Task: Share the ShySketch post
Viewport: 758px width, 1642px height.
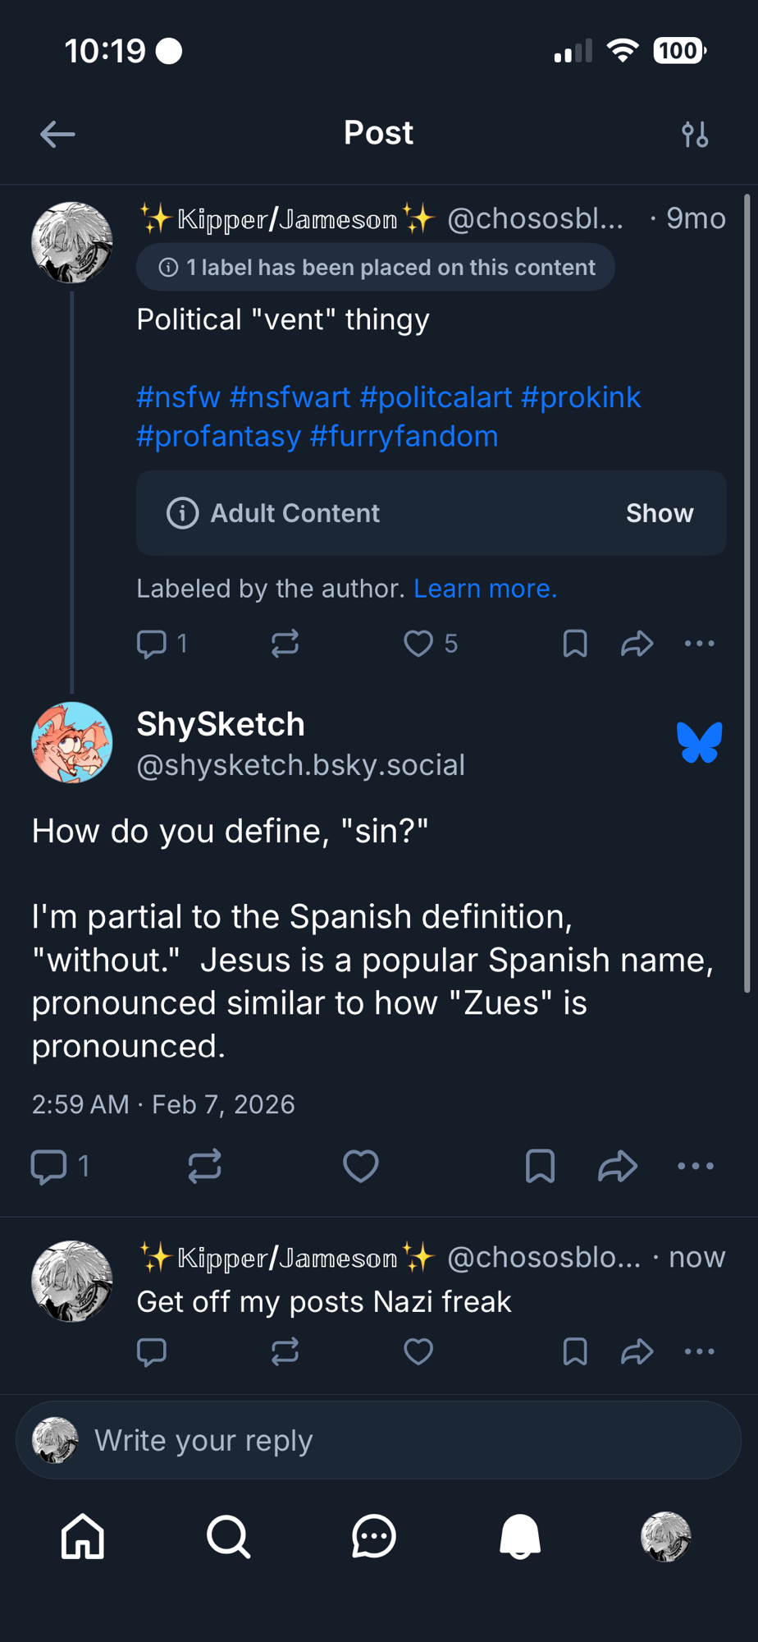Action: 618,1166
